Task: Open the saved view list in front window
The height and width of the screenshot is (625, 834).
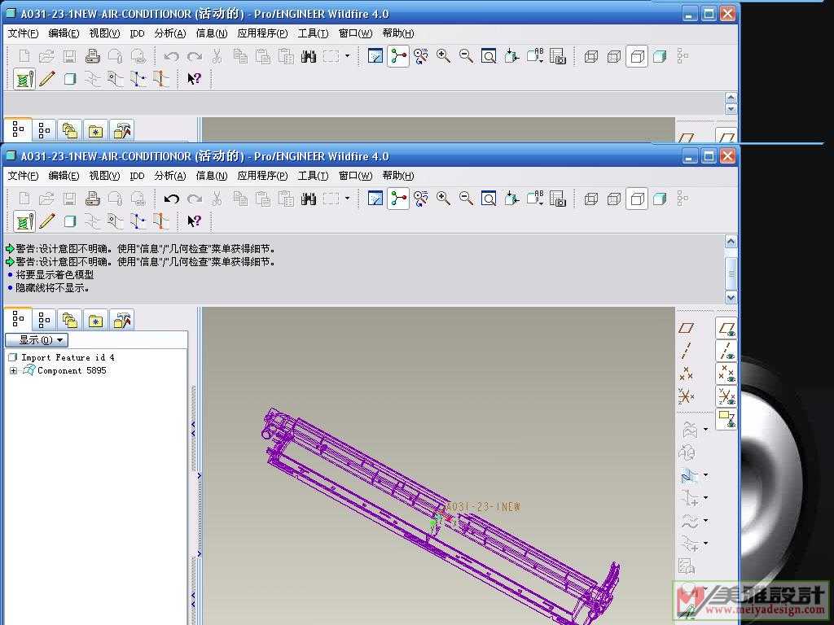Action: 534,199
